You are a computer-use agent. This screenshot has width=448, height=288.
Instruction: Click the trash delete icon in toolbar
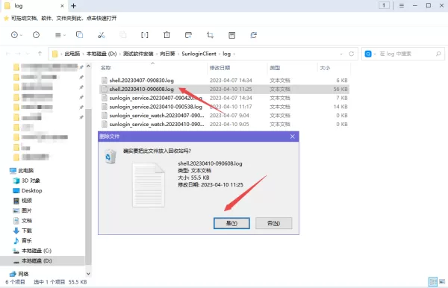[167, 35]
